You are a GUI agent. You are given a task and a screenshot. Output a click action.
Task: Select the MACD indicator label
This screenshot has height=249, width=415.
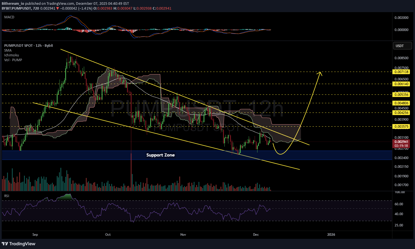[9, 17]
